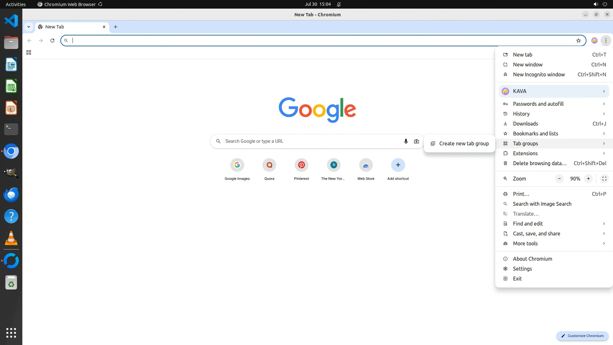Open a new tab with plus button

tap(116, 27)
